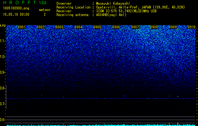This screenshot has height=126, width=198.
Task: Click the 0.8 frequency axis label
Action: tap(3, 88)
